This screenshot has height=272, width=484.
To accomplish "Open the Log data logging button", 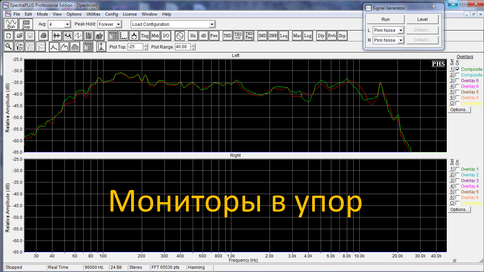I will (308, 36).
